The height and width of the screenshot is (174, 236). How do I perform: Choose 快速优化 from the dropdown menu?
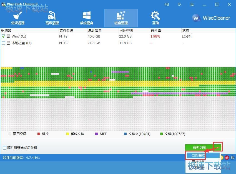point(199,161)
